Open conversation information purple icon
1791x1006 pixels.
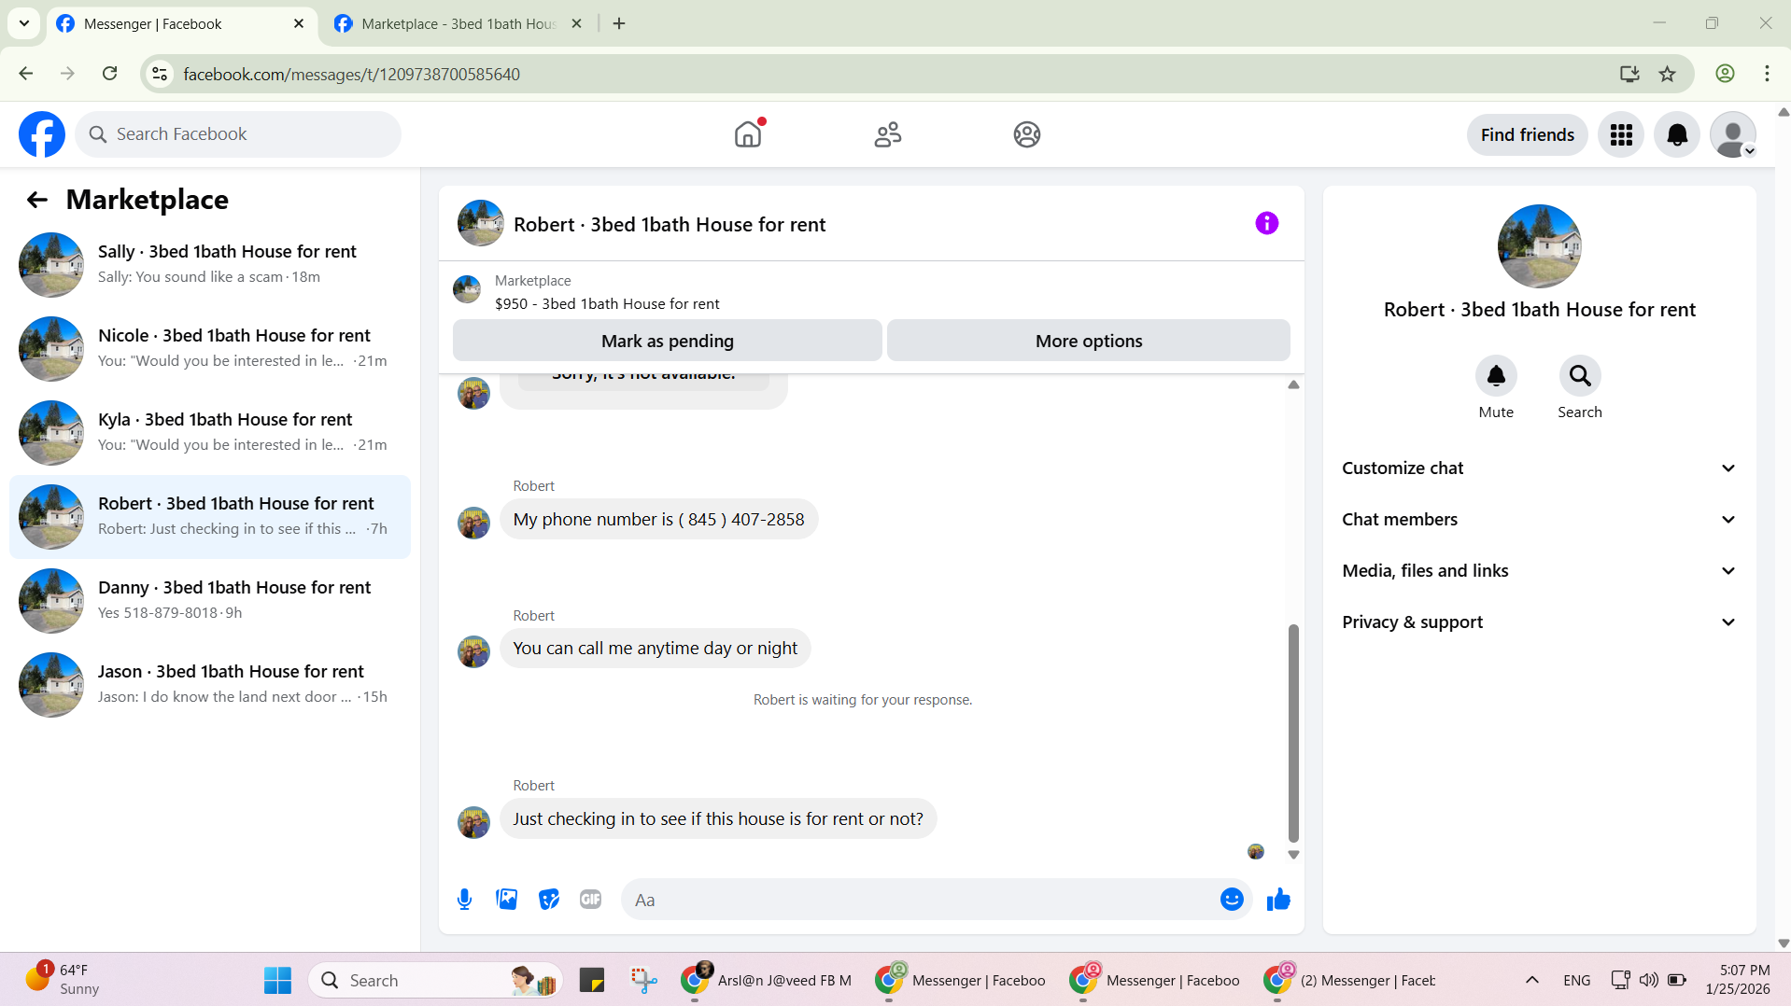point(1266,223)
